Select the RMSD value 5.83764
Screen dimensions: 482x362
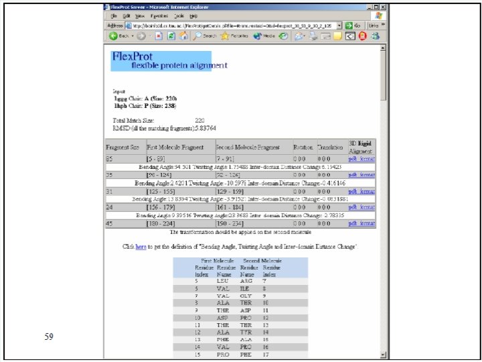tap(206, 128)
